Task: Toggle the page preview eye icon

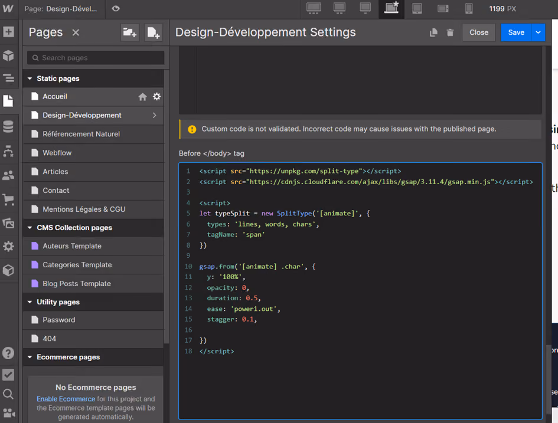Action: coord(116,8)
